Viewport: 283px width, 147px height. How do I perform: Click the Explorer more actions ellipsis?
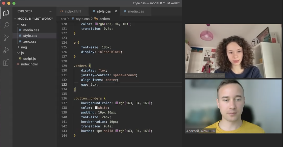tap(50, 11)
